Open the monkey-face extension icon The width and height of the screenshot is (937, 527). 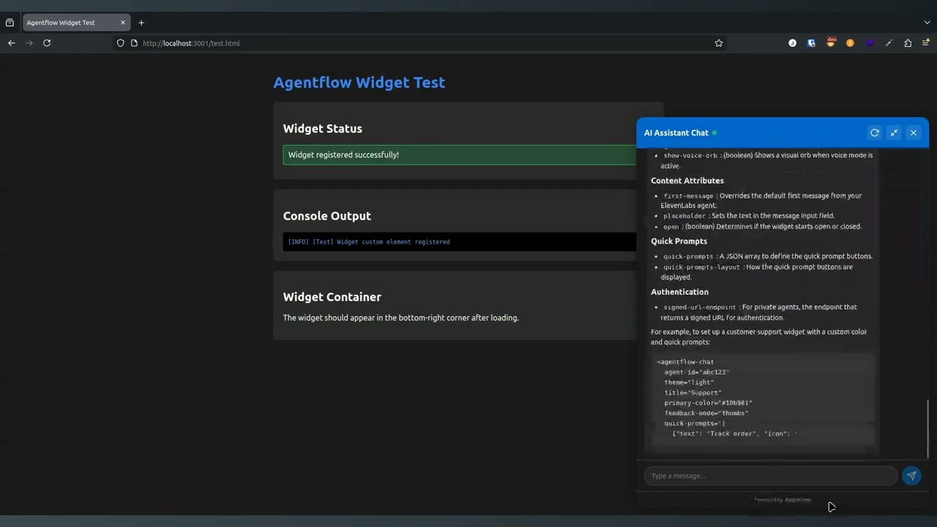(831, 42)
